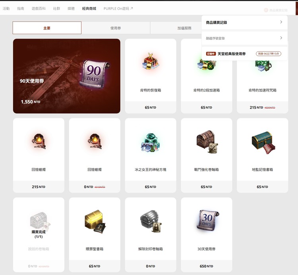Click the 肯特的加速符咒箱 product name

coord(263,90)
